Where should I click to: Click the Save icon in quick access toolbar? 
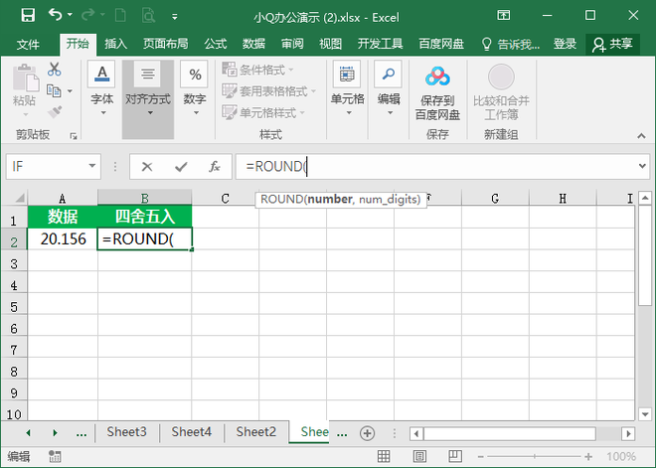(x=28, y=16)
